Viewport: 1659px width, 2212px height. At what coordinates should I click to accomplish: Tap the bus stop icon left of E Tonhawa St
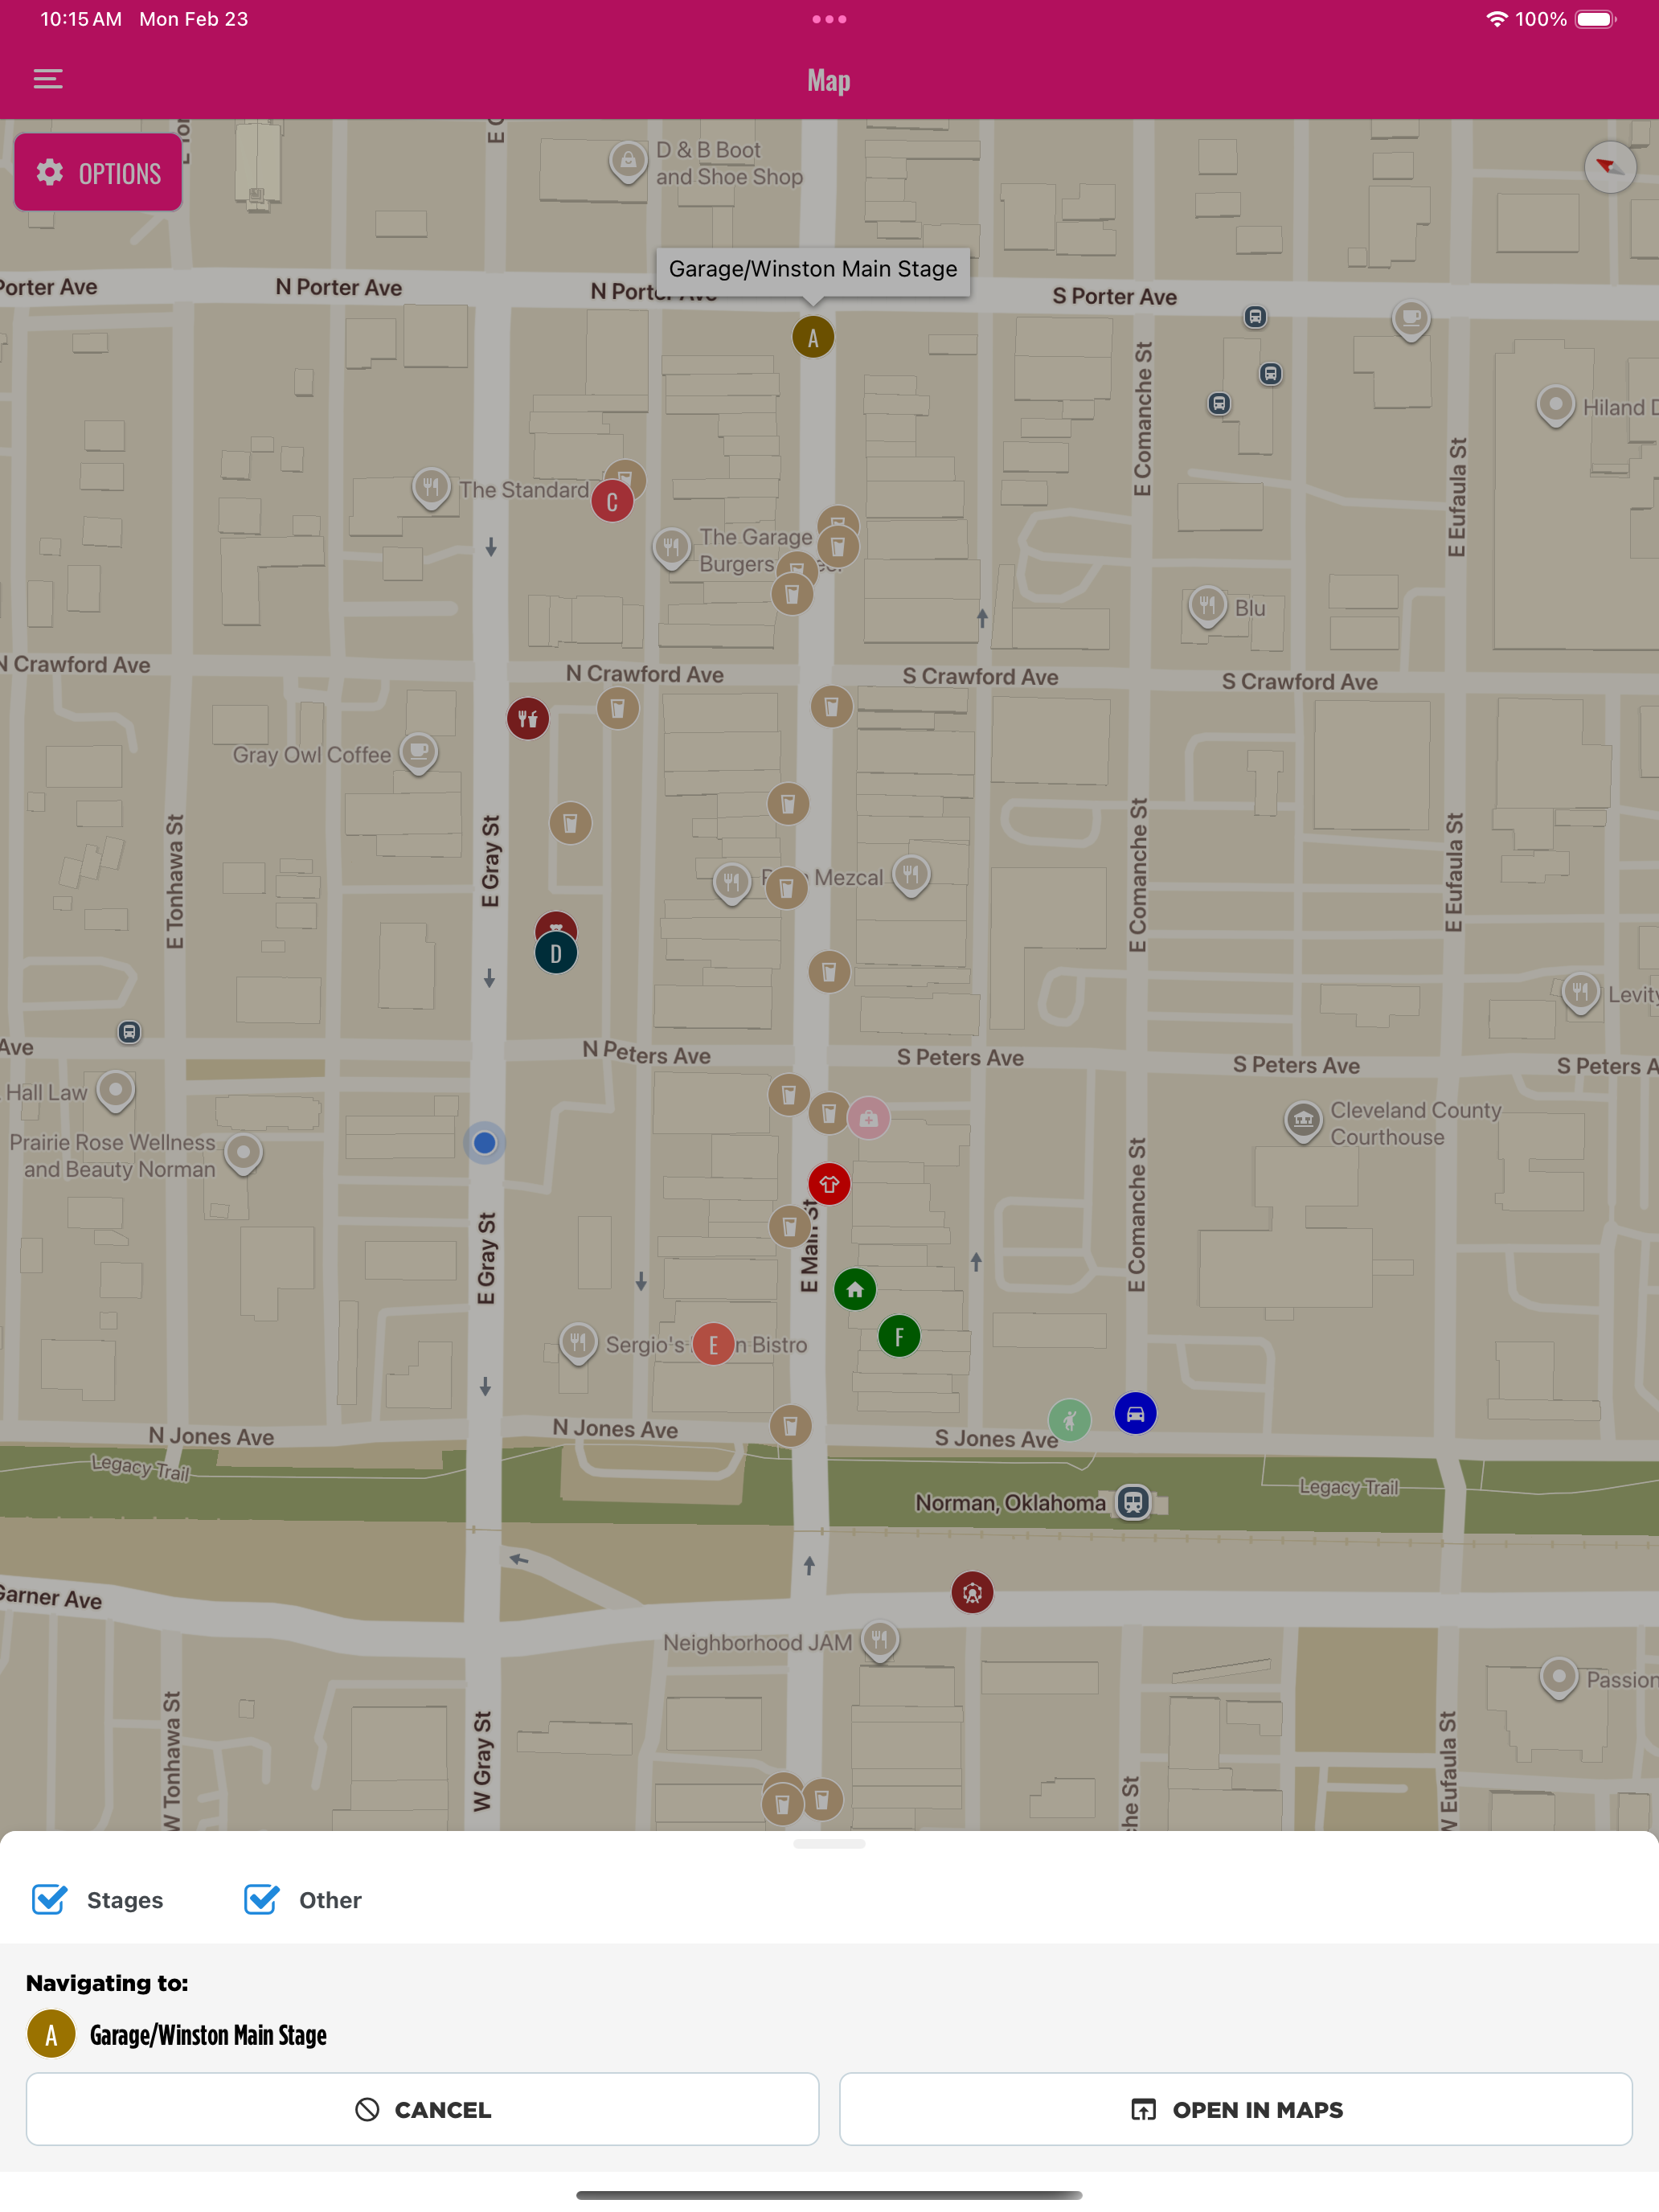(x=129, y=1032)
